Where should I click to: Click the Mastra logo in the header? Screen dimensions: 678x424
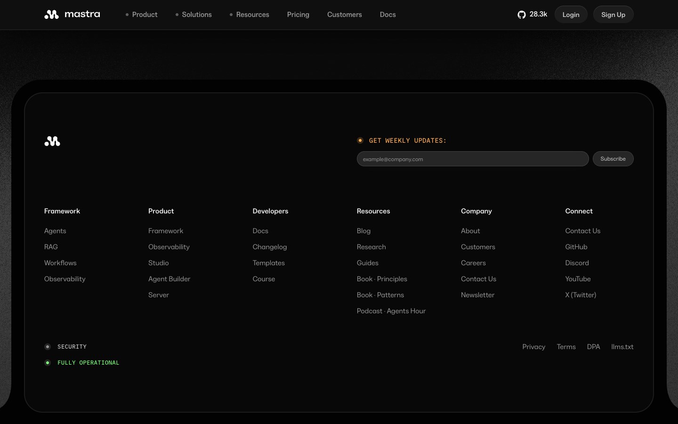click(72, 15)
